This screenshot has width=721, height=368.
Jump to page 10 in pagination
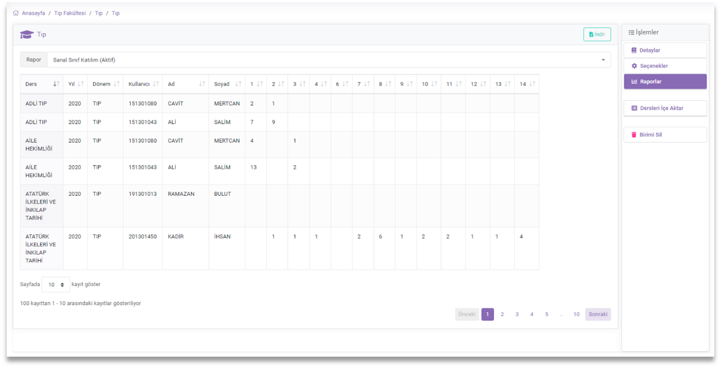click(x=576, y=314)
